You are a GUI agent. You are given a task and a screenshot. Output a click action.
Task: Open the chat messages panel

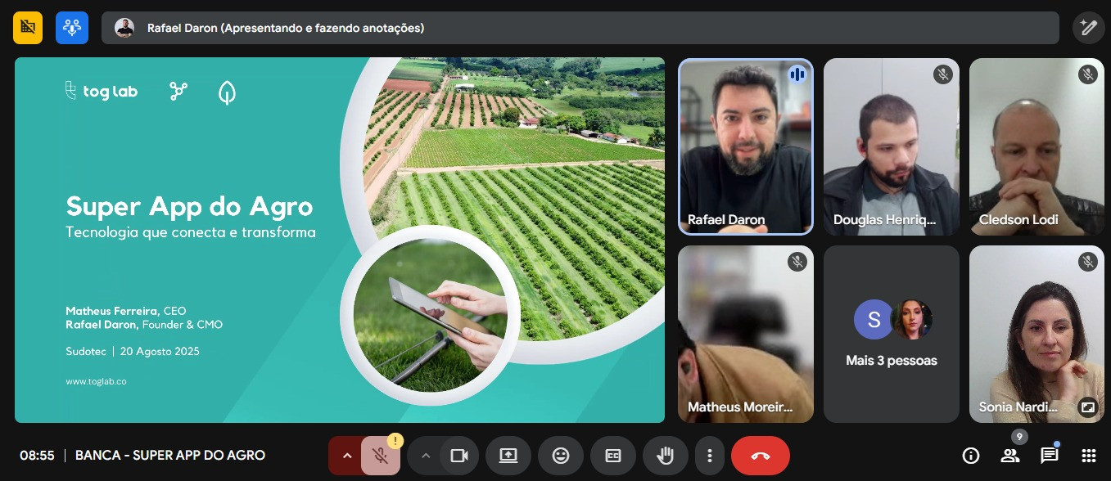[x=1049, y=456]
